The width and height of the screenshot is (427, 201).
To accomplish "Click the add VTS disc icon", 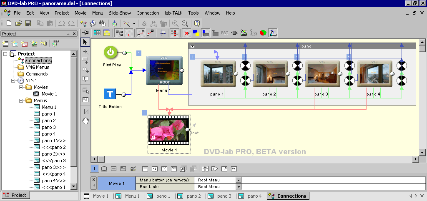I will coord(55,43).
